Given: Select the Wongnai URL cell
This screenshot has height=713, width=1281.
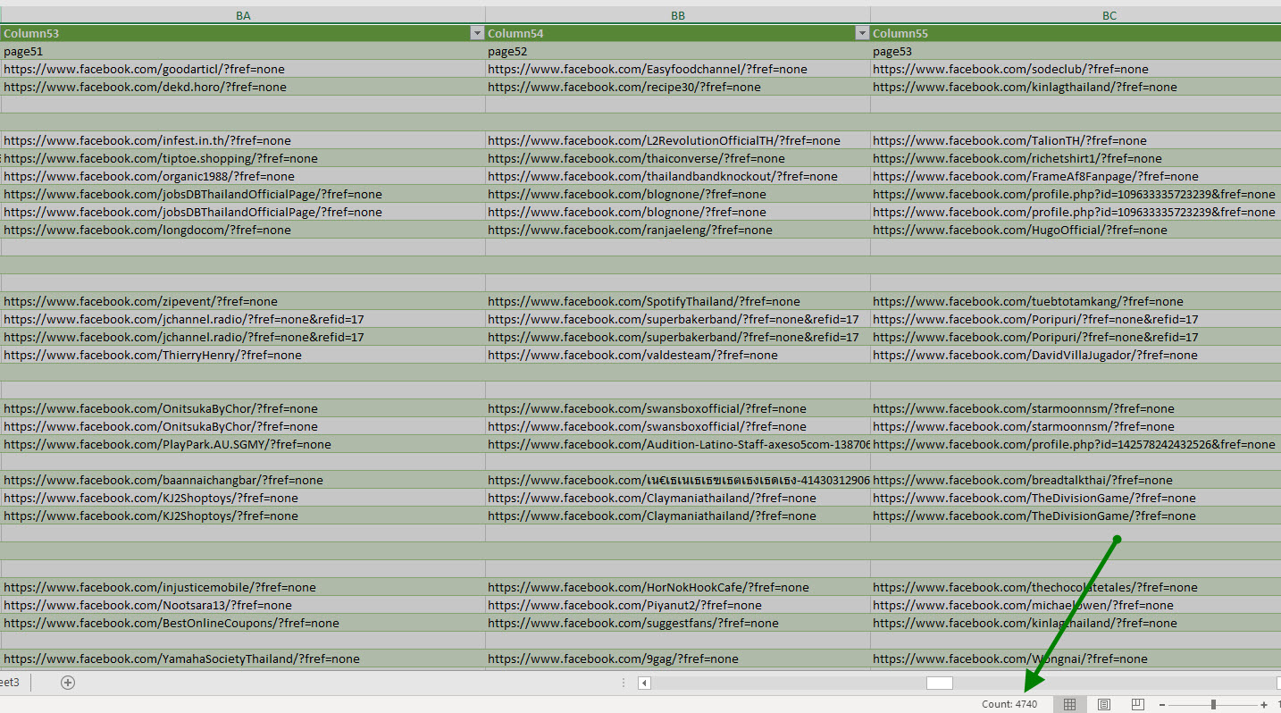Looking at the screenshot, I should coord(1076,658).
